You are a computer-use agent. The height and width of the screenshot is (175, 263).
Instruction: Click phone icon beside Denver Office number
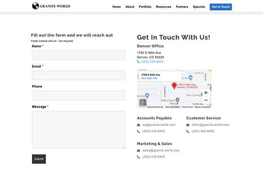tap(139, 62)
